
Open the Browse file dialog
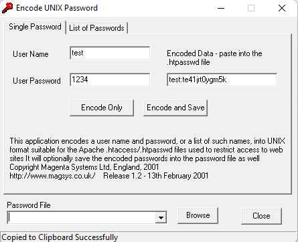198,215
